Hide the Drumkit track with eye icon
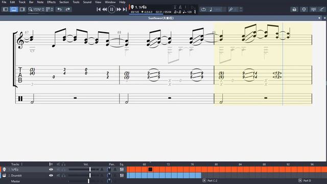Image resolution: width=327 pixels, height=184 pixels. [51, 175]
